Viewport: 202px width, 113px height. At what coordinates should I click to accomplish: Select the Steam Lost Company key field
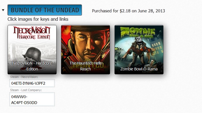[32, 99]
